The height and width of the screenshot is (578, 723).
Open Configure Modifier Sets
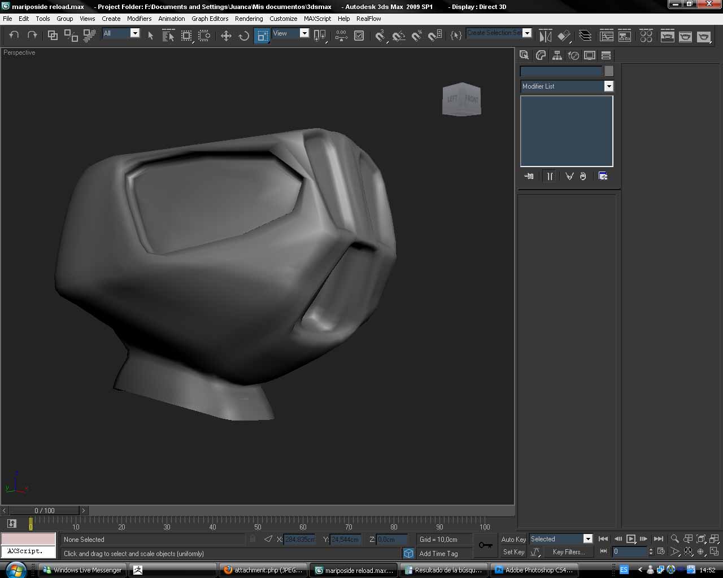point(603,176)
